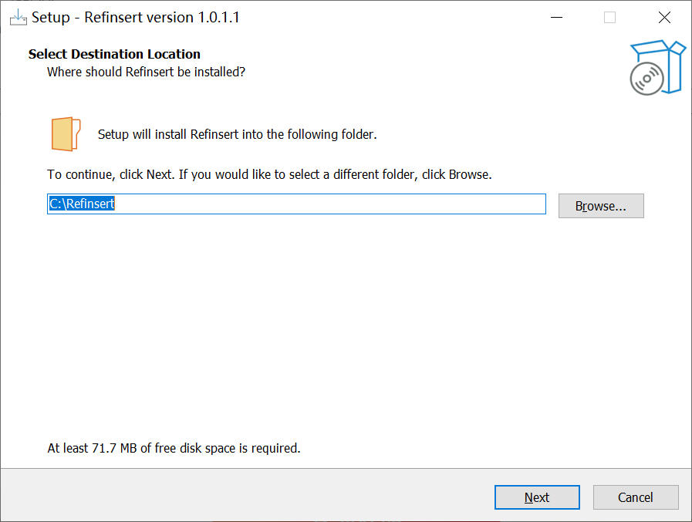The height and width of the screenshot is (522, 692).
Task: Proceed with the Next button
Action: pos(537,497)
